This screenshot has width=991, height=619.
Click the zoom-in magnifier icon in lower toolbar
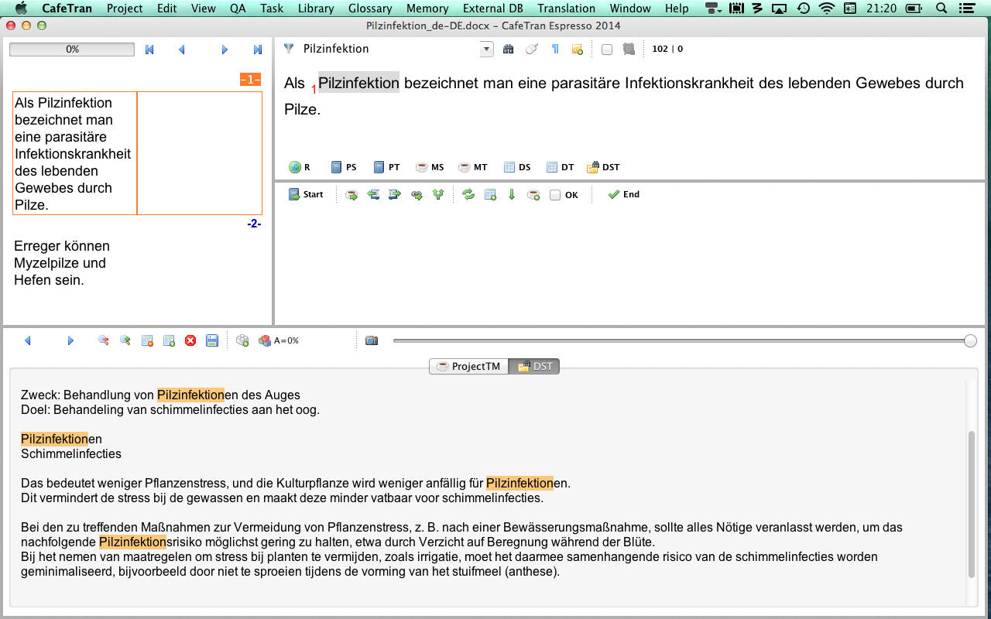[104, 340]
